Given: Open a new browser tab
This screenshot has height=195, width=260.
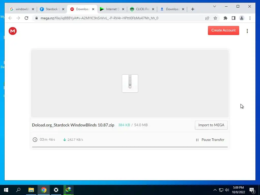Looking at the screenshot, I should [192, 9].
